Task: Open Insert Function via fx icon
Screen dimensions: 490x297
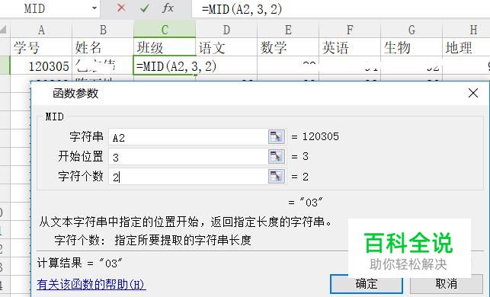Action: tap(168, 8)
